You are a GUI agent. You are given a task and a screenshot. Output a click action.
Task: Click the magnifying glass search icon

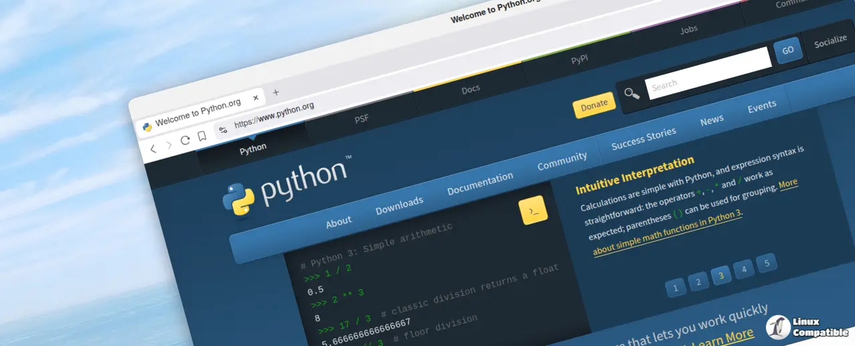[632, 94]
